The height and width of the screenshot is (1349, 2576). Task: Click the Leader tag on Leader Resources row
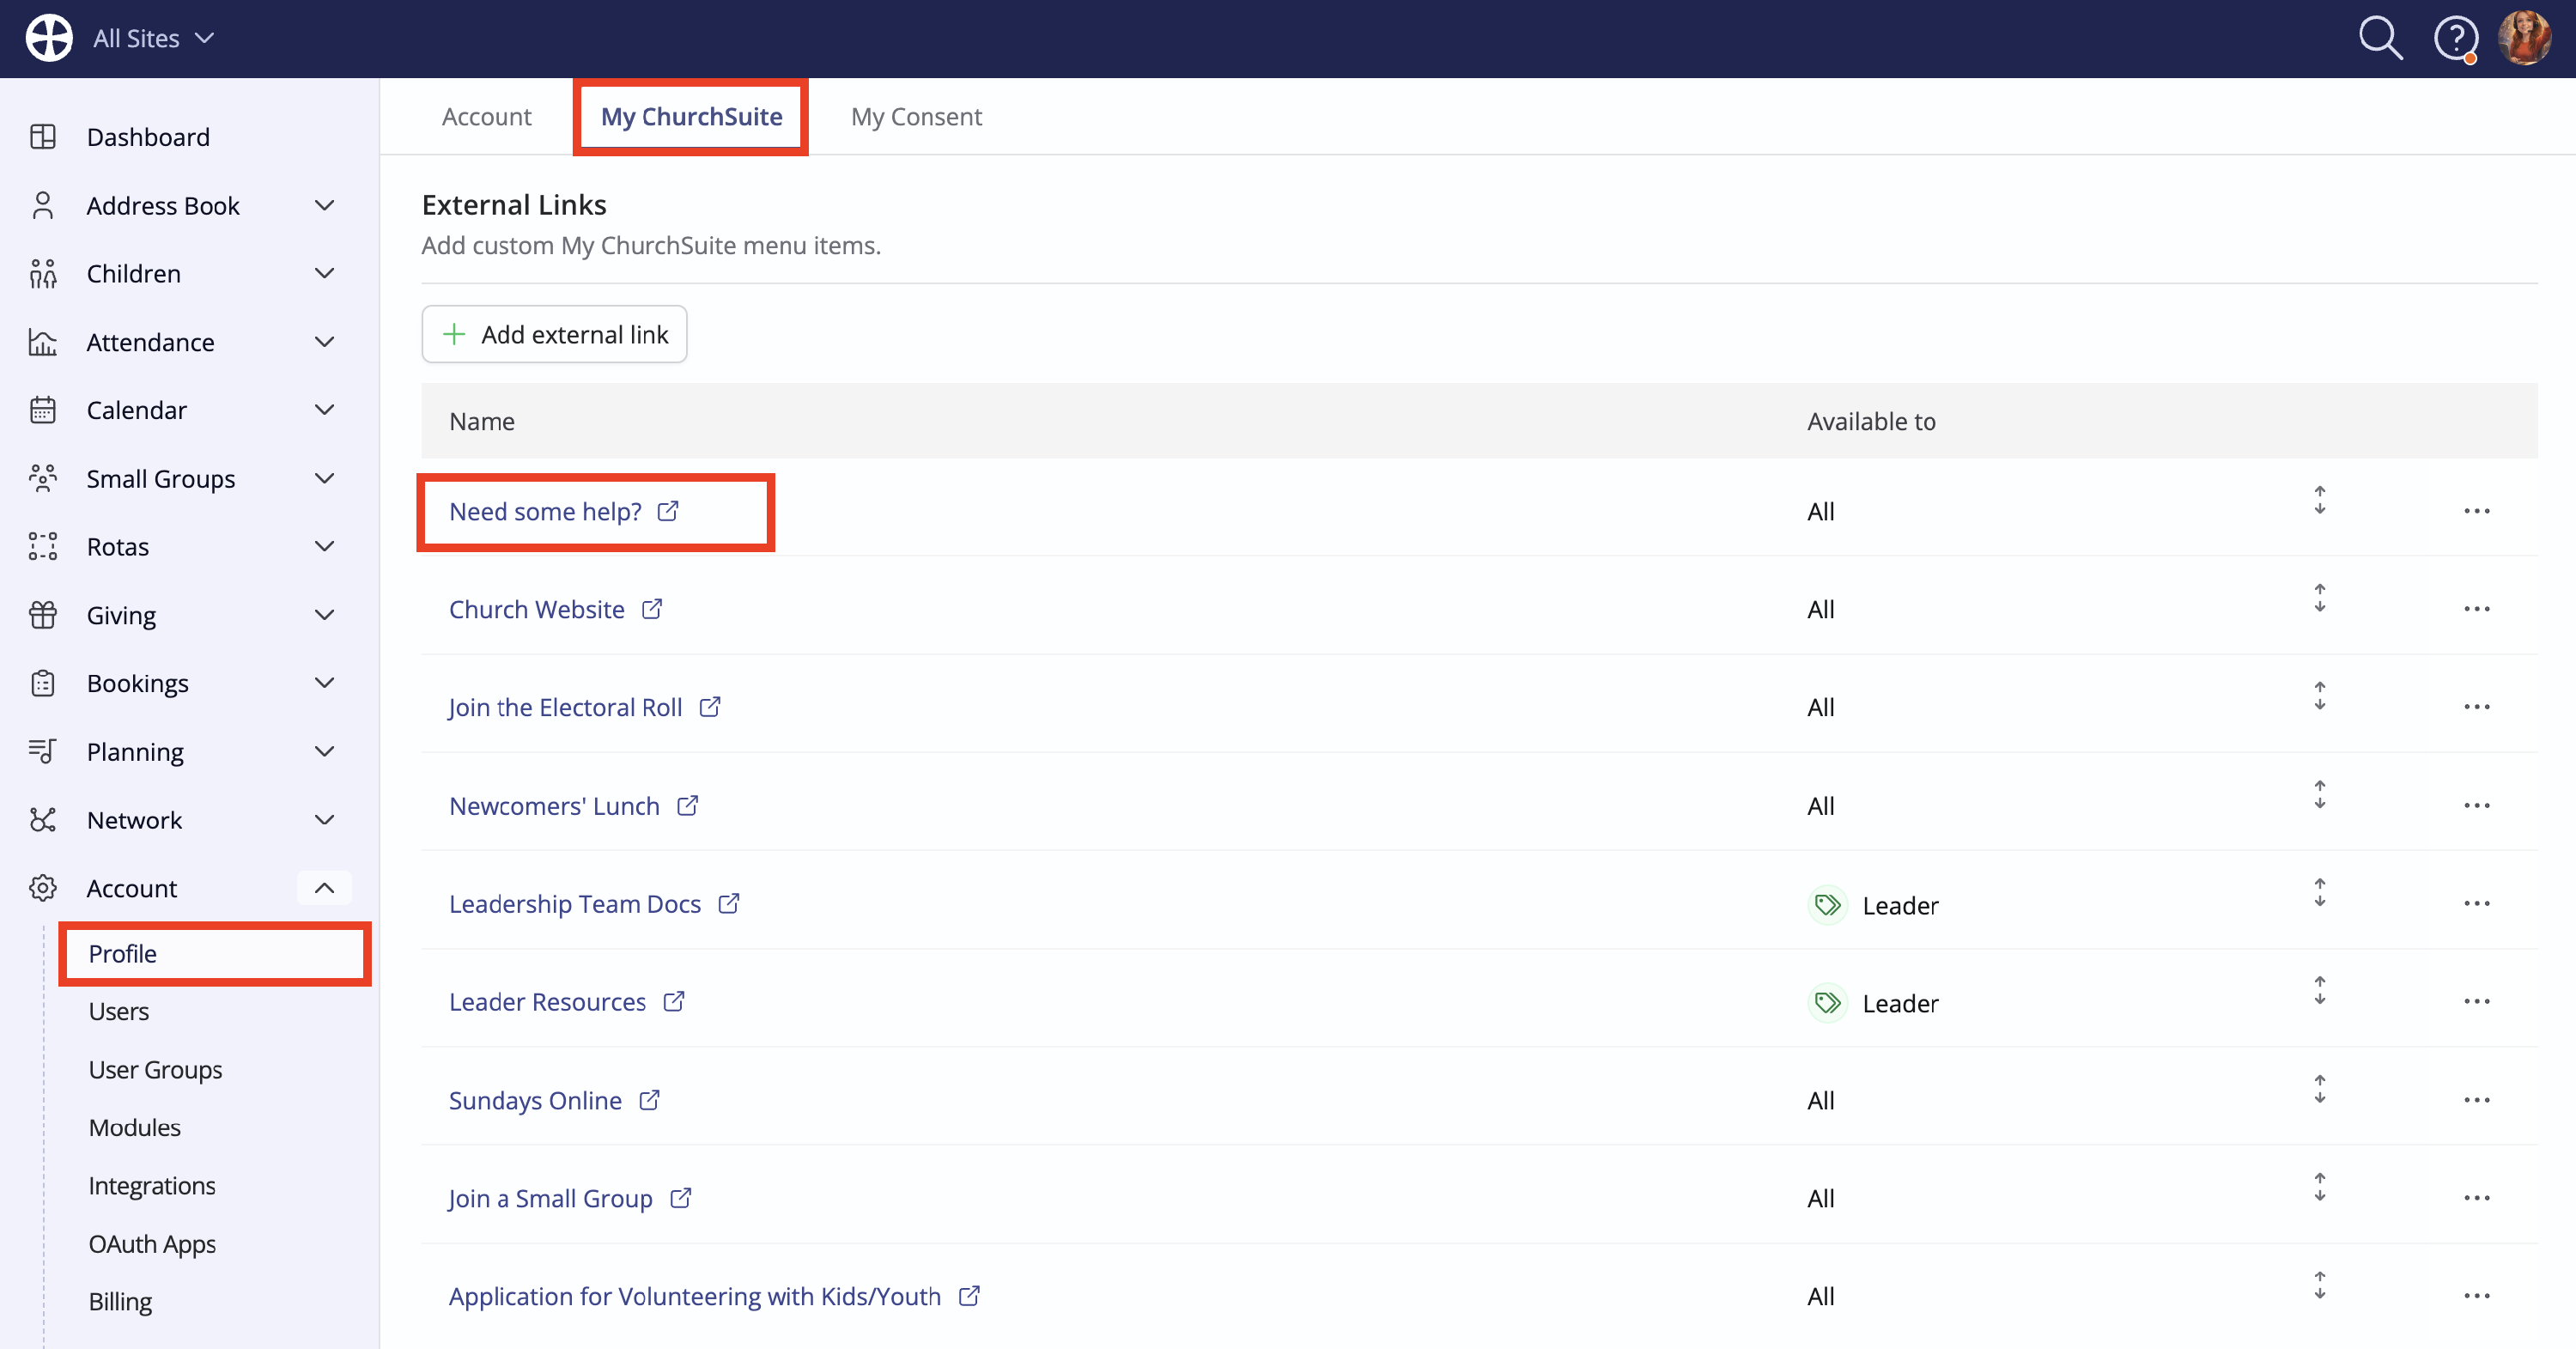coord(1873,1003)
